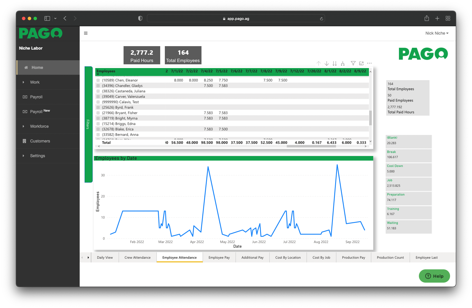The image size is (472, 308).
Task: Open the Nick Niche user dropdown
Action: (436, 33)
